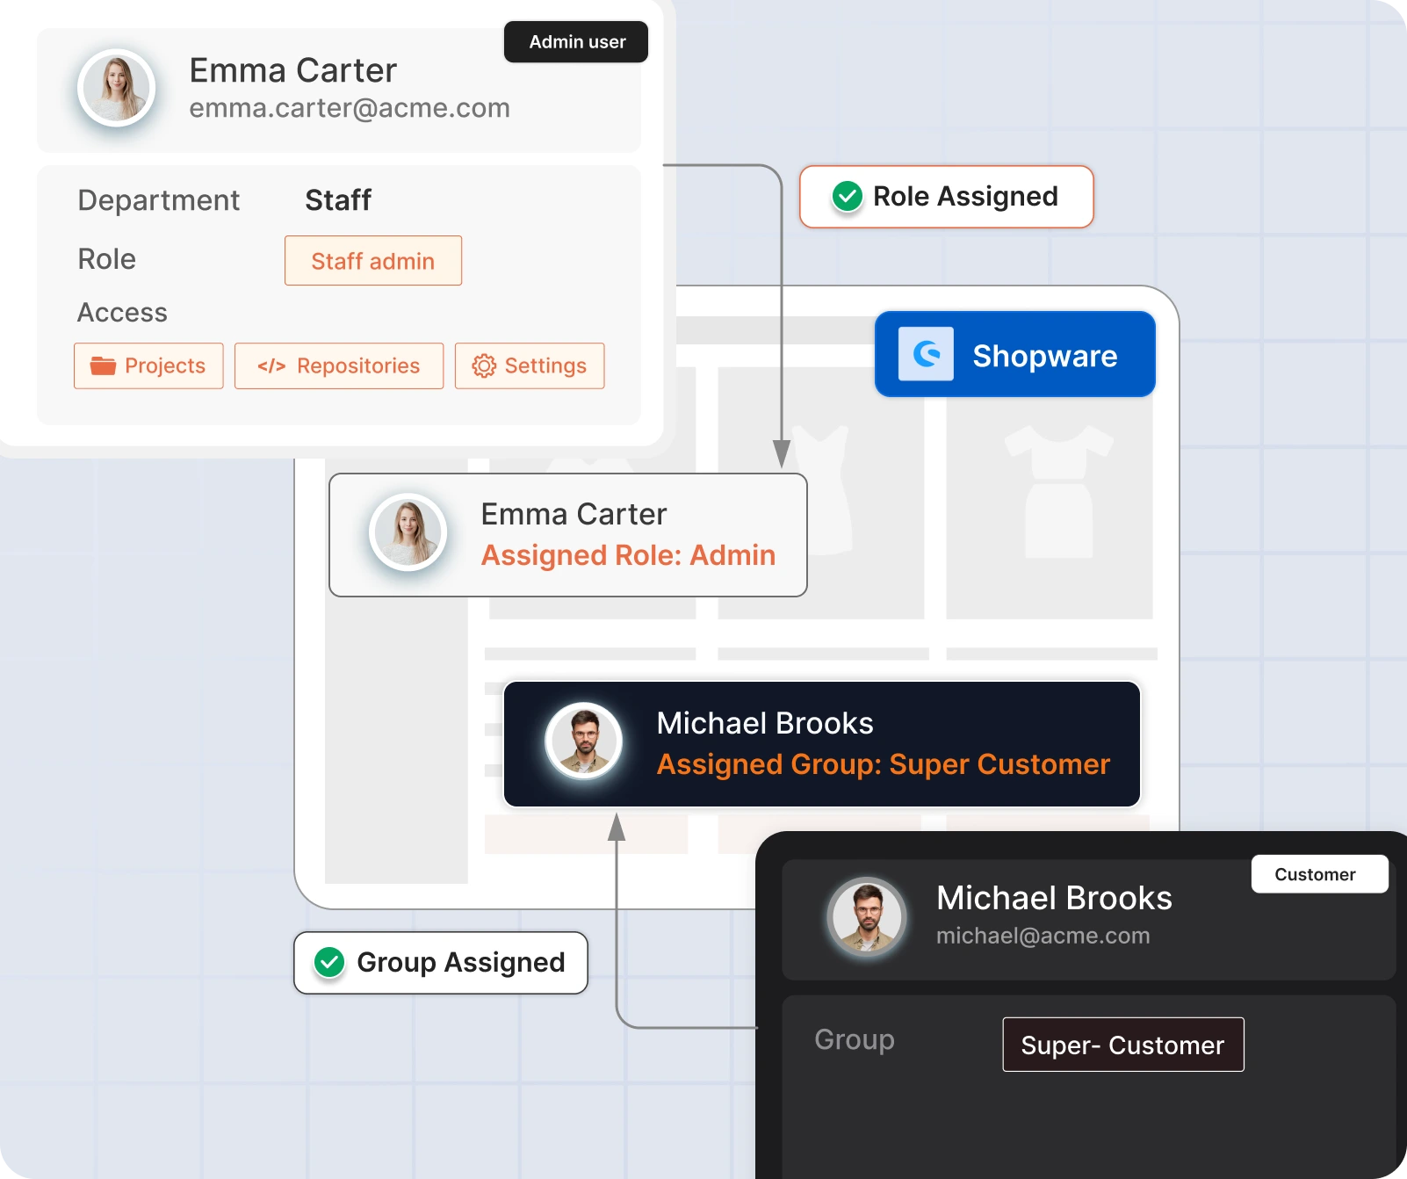Click the Group Assigned status badge

441,963
